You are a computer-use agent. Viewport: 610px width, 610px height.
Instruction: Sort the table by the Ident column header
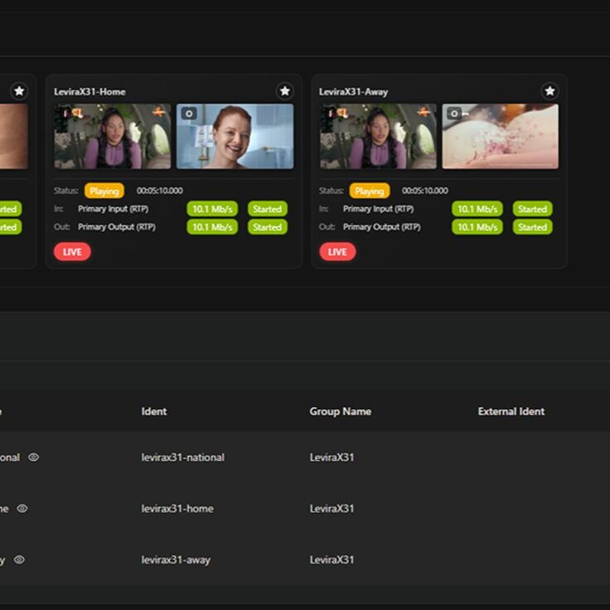154,411
